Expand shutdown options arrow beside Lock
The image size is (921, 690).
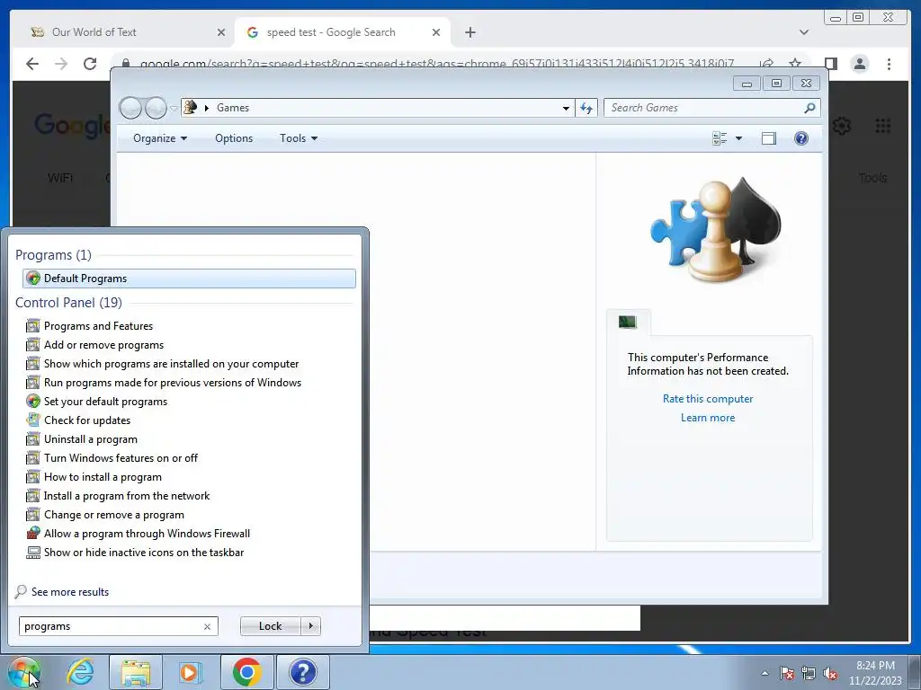[310, 626]
